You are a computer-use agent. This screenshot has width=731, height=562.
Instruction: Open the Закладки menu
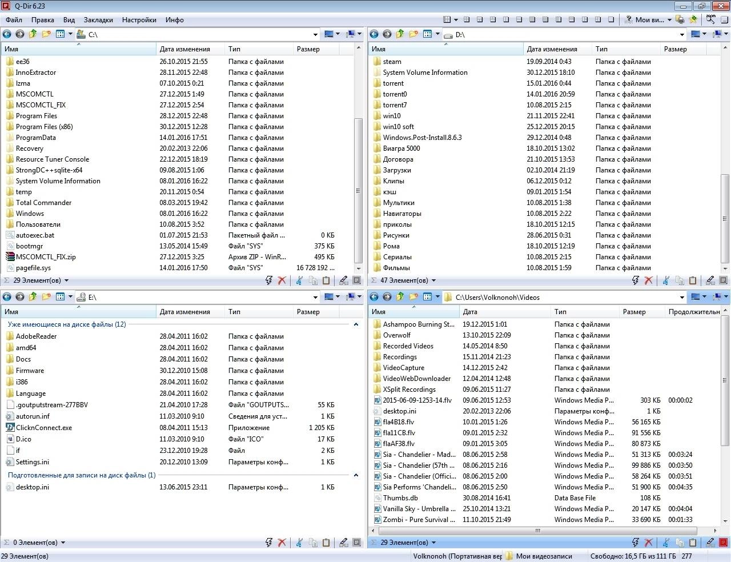coord(98,19)
